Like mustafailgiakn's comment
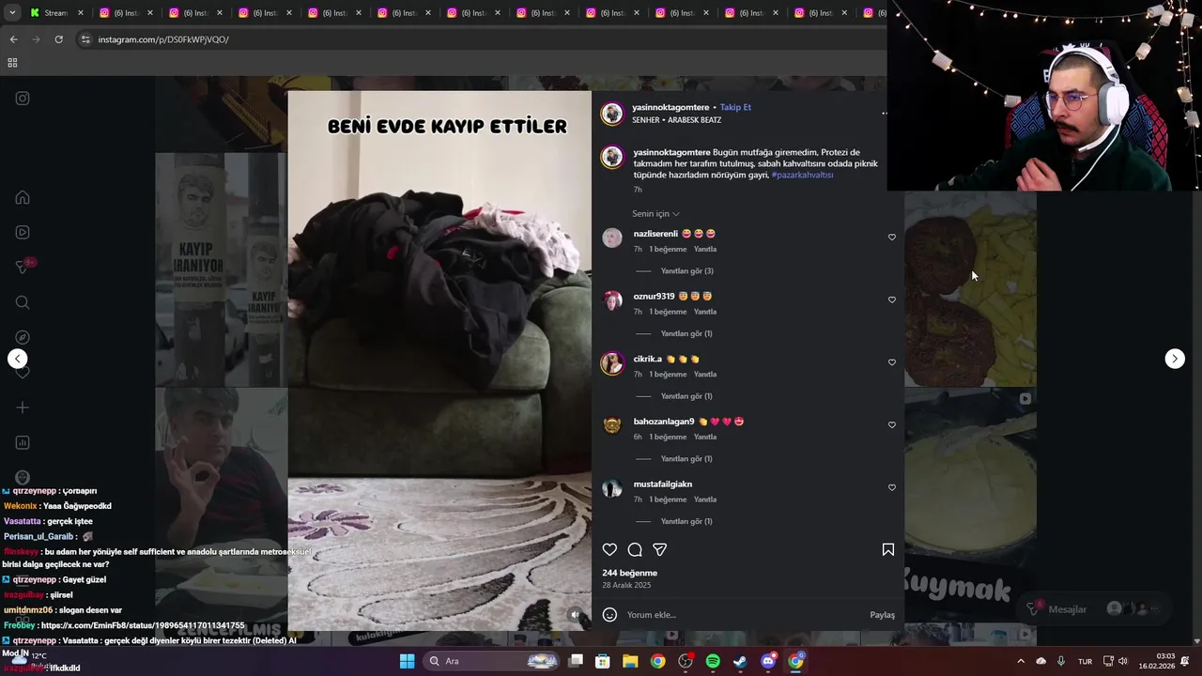Screen dimensions: 1202x676 point(892,488)
